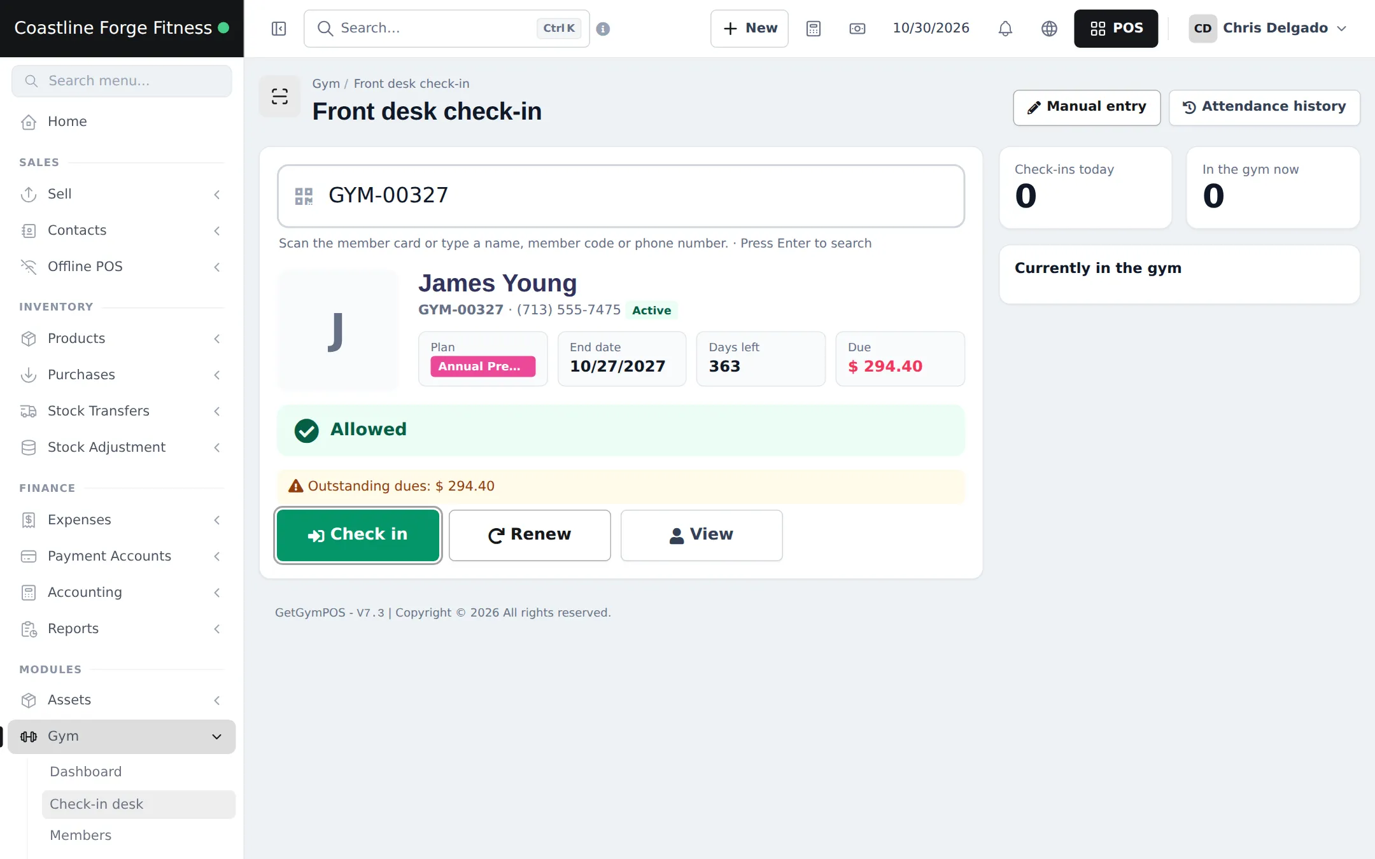Expand the Contacts menu chevron
Image resolution: width=1375 pixels, height=859 pixels.
click(x=217, y=230)
